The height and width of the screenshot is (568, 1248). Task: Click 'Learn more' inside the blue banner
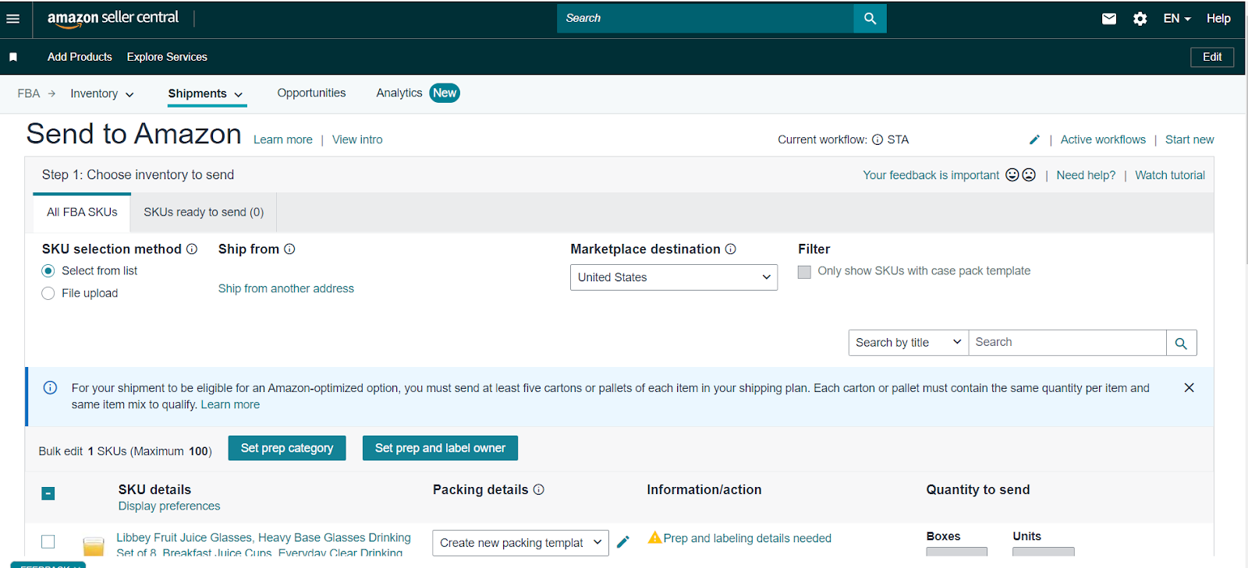230,404
